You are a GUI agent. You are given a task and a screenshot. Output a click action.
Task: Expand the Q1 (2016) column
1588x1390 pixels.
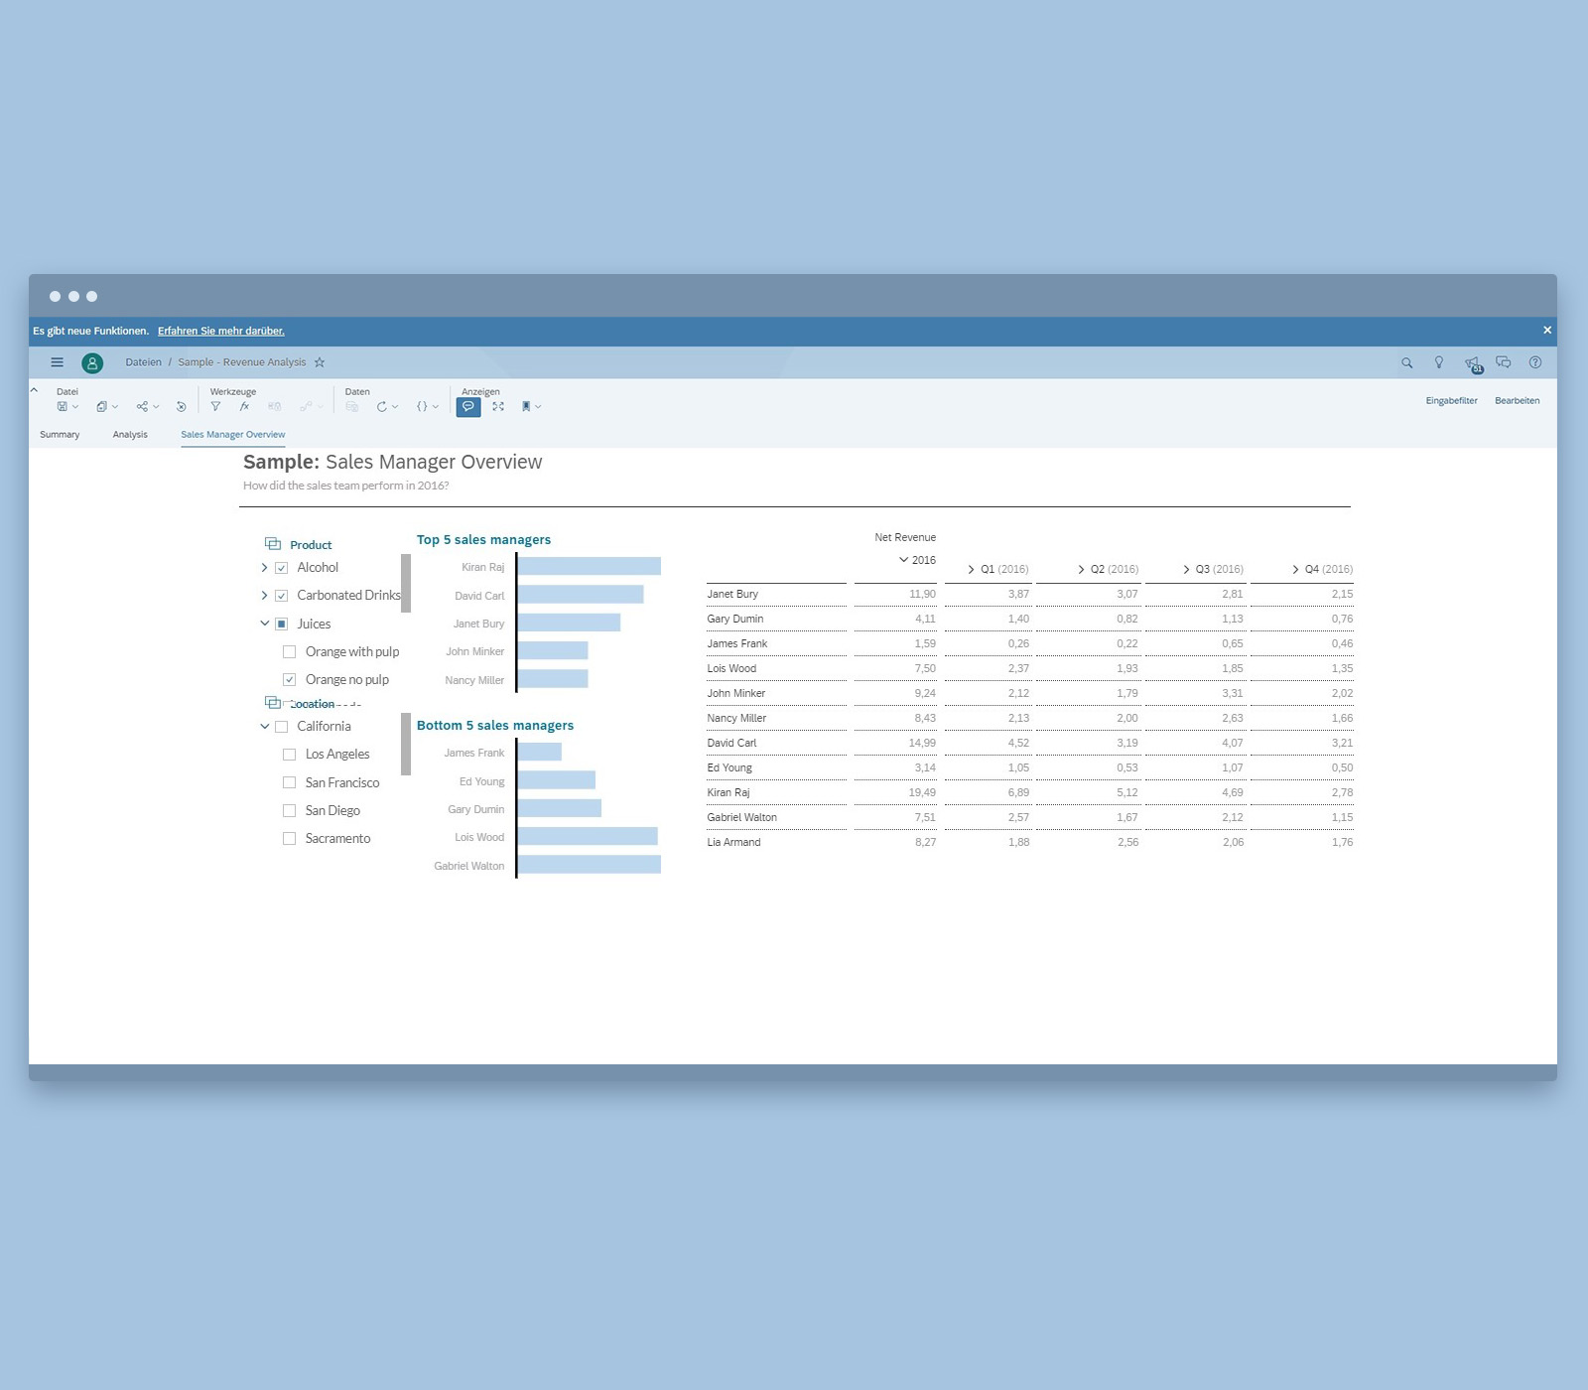[x=971, y=570]
